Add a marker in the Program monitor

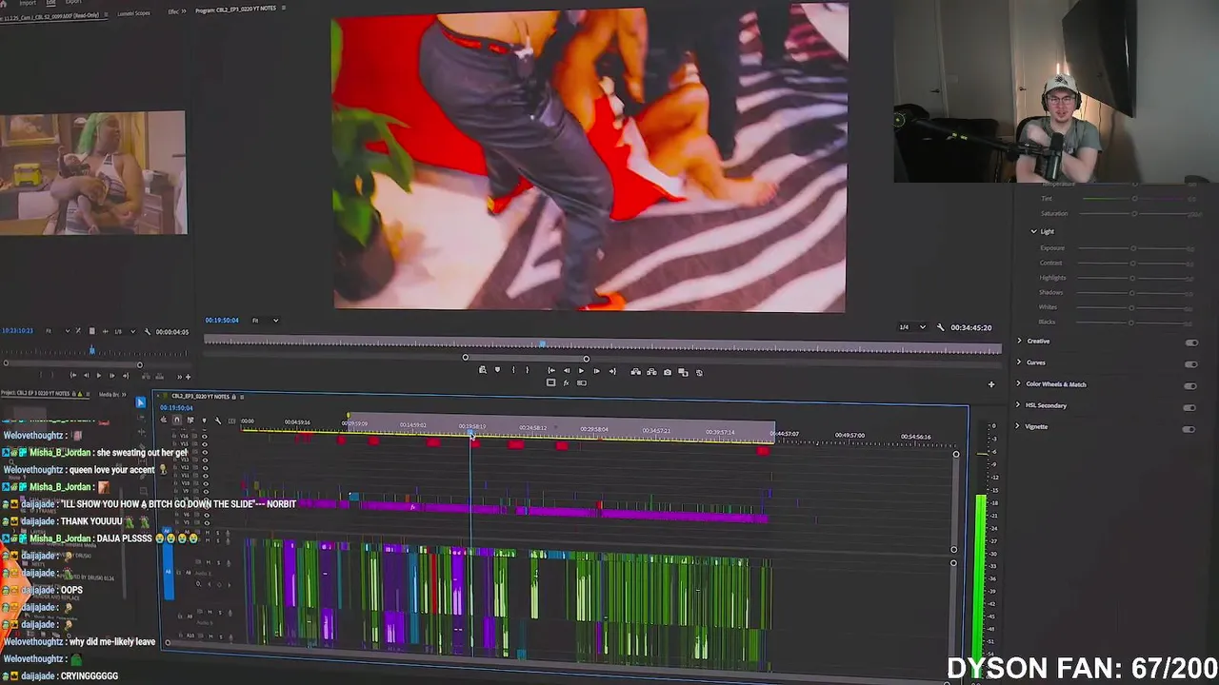[x=497, y=370]
